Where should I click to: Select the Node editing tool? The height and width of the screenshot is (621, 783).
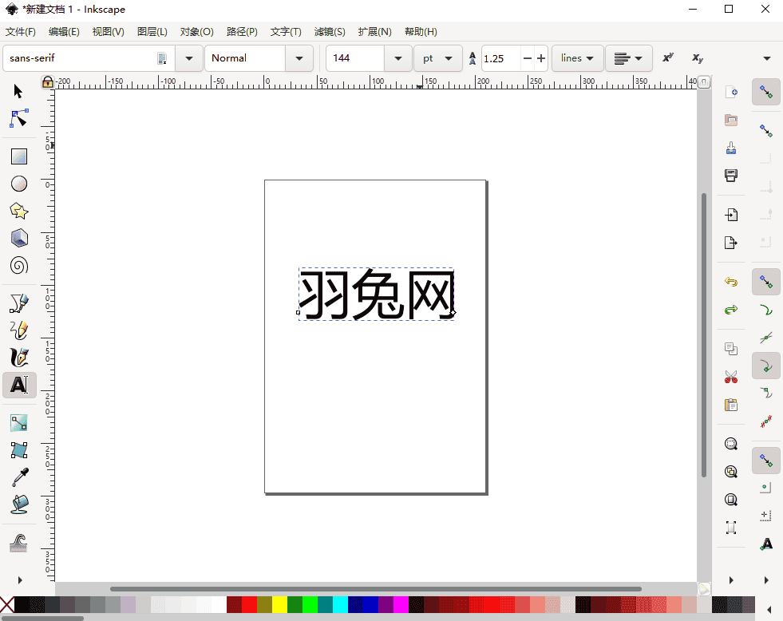[x=18, y=119]
